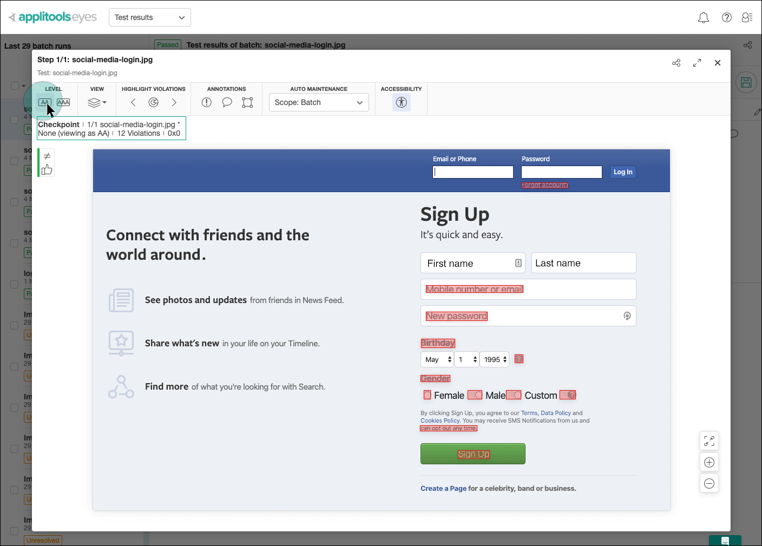762x546 pixels.
Task: Open the notifications bell icon
Action: 704,18
